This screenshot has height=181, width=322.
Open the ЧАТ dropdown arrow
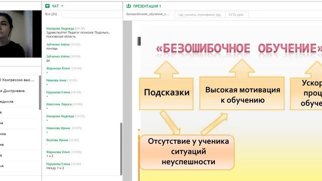pos(62,6)
